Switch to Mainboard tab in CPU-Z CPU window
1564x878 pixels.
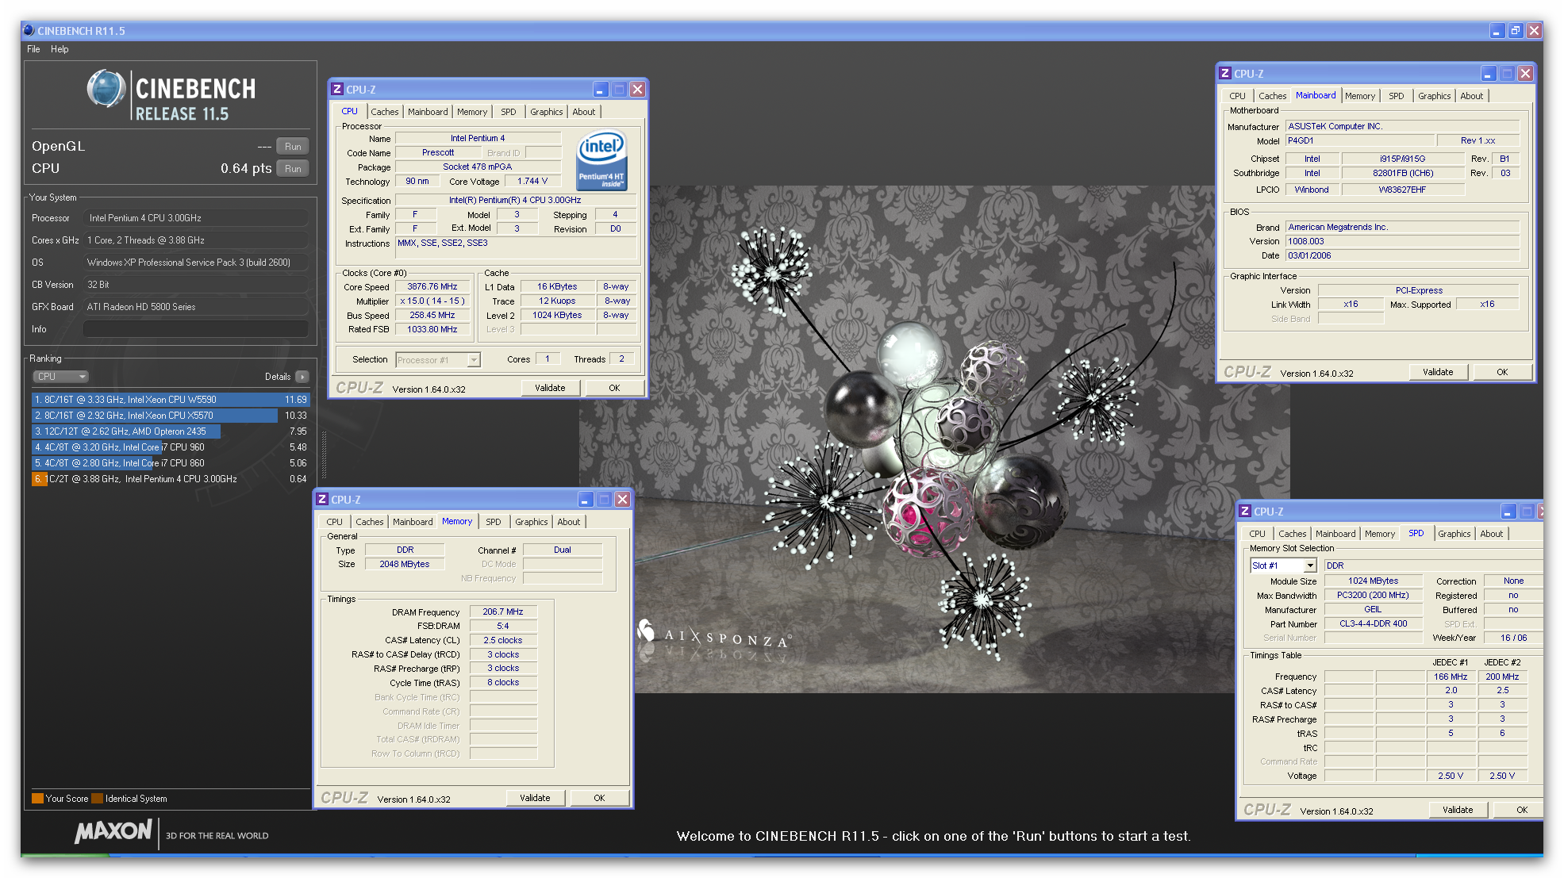[x=428, y=112]
